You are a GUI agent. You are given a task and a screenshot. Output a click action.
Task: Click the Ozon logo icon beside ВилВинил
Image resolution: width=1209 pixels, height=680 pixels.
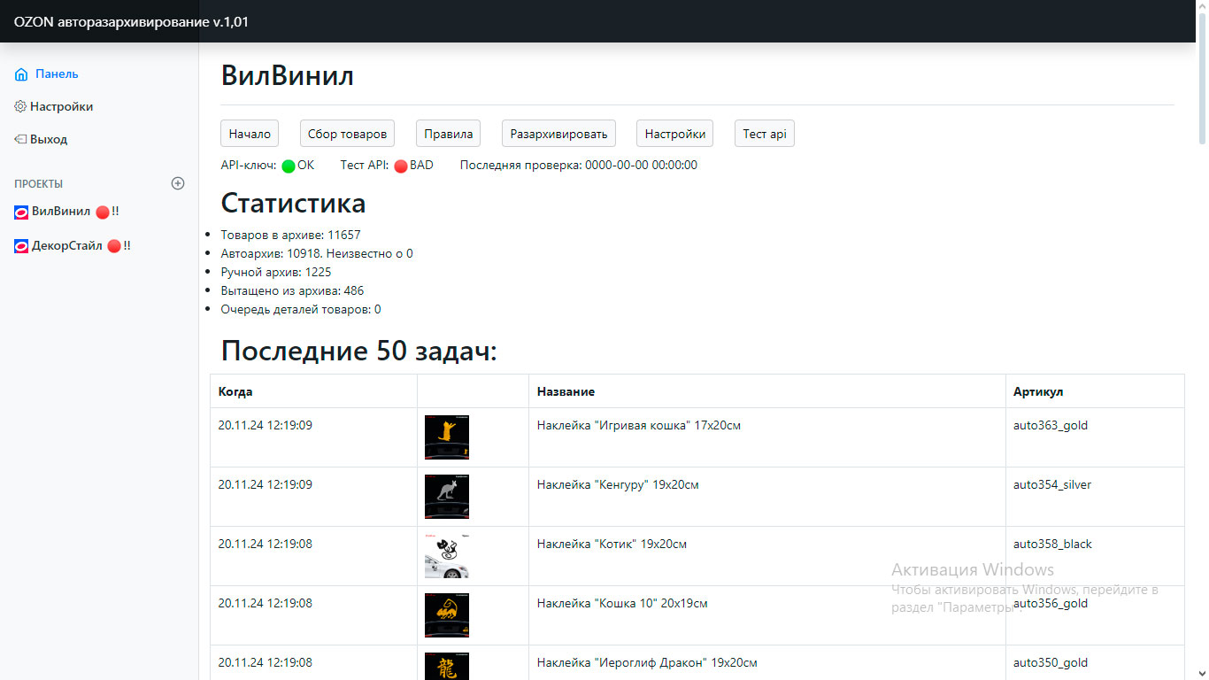[x=21, y=212]
